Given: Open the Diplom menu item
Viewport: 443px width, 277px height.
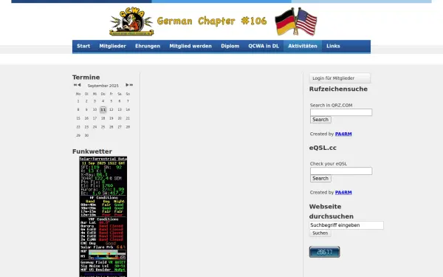Looking at the screenshot, I should point(230,46).
